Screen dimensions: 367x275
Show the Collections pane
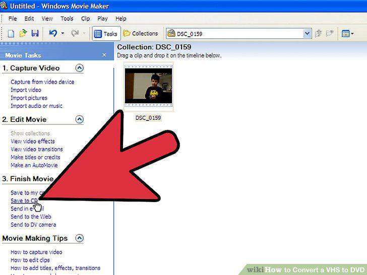pyautogui.click(x=141, y=33)
